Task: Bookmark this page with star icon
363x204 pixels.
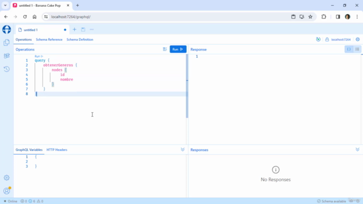Action: [310, 16]
